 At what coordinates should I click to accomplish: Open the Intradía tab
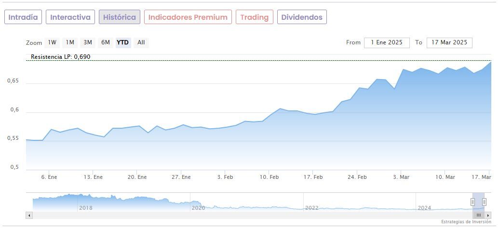(23, 17)
